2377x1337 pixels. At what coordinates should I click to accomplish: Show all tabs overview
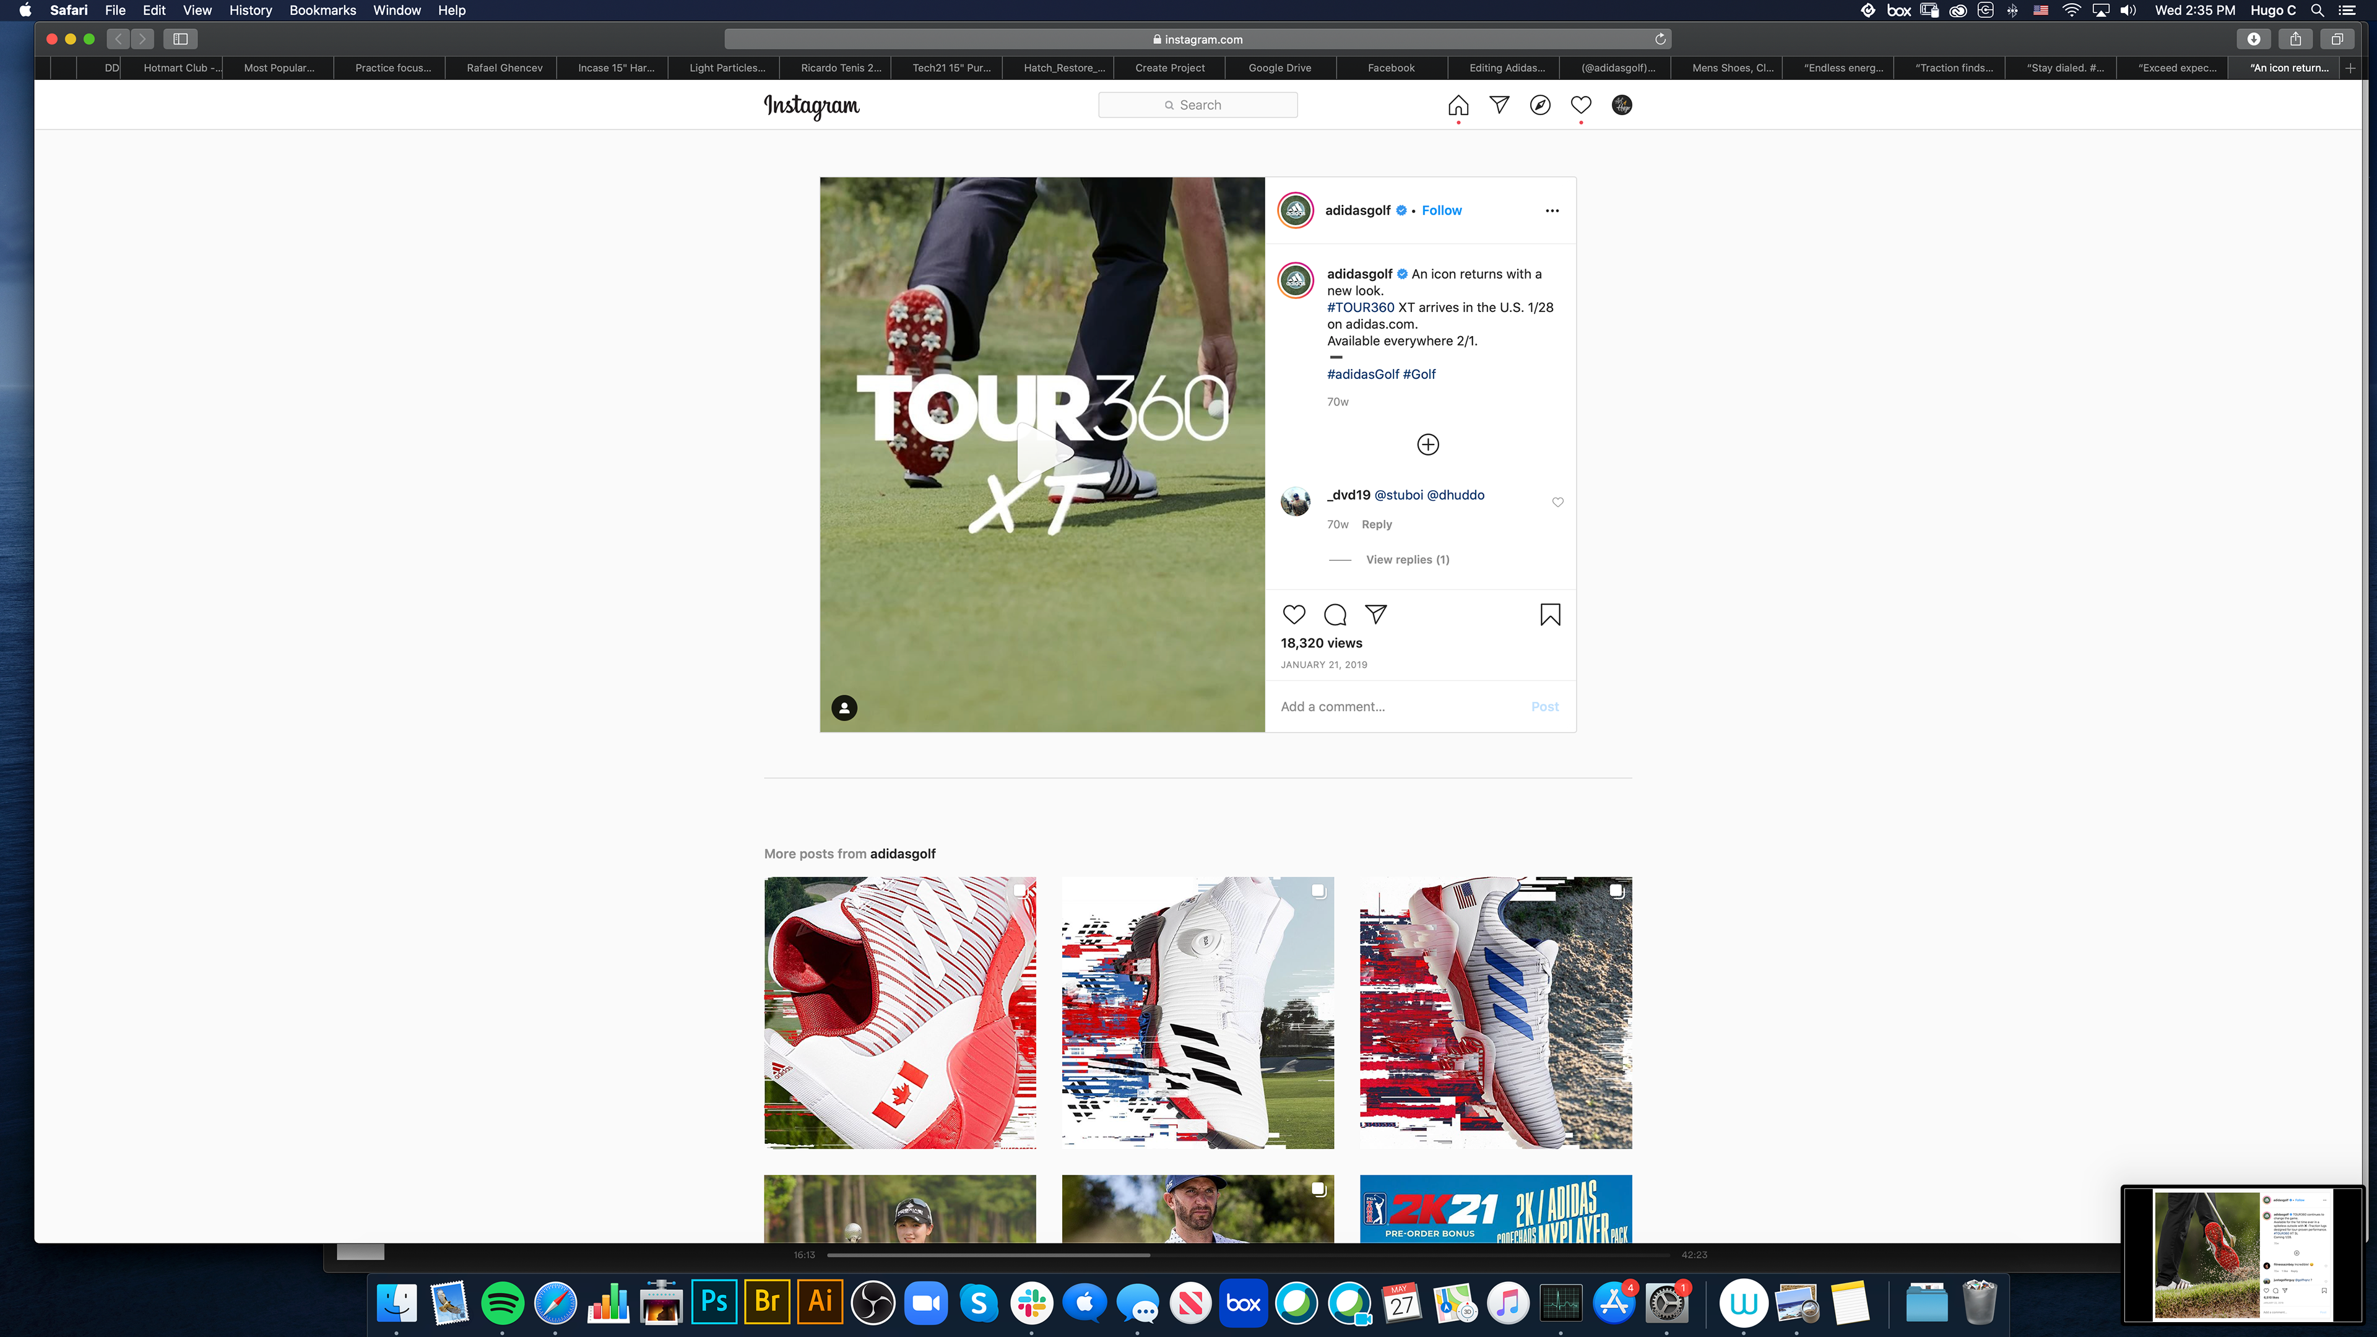[2337, 39]
